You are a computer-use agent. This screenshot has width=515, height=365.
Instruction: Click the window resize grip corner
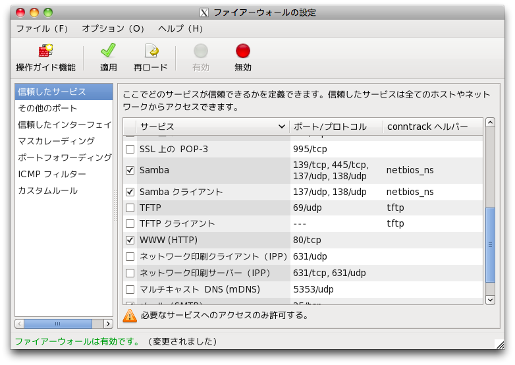tap(499, 343)
